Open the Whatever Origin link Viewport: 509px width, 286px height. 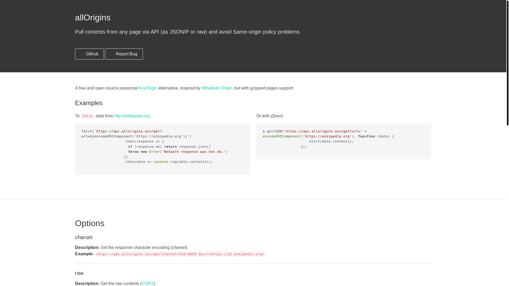click(217, 88)
